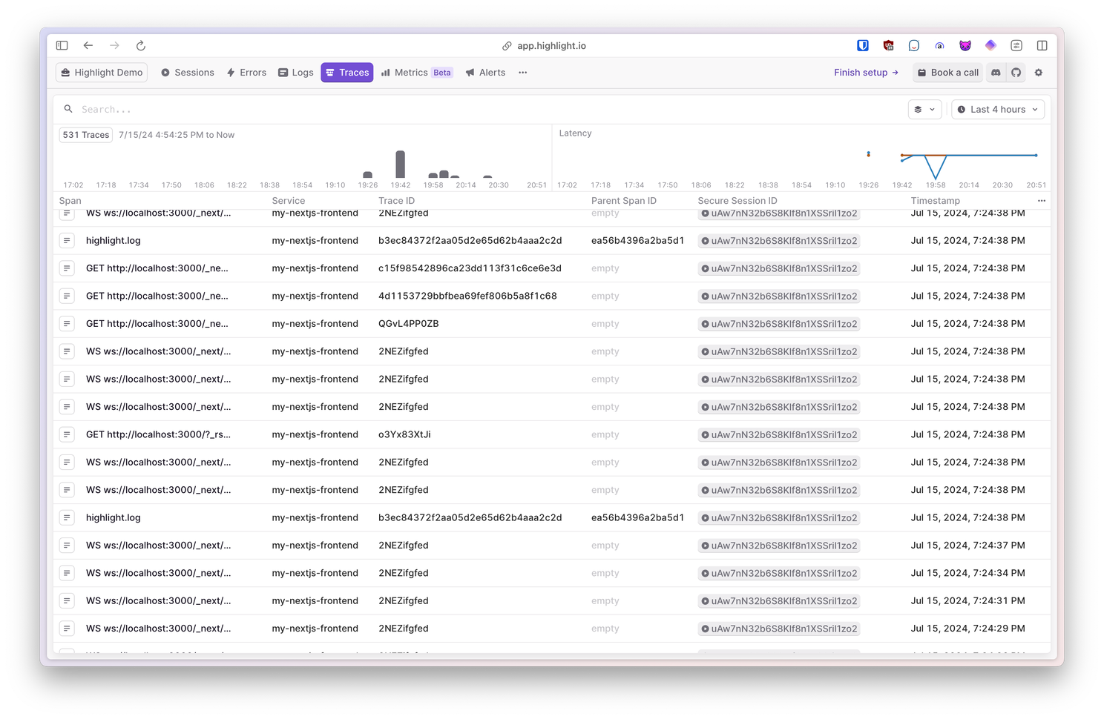Open the red shield extension icon
Screen dimensions: 1104x719
point(888,45)
